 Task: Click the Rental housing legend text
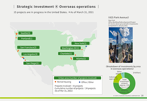64,82
